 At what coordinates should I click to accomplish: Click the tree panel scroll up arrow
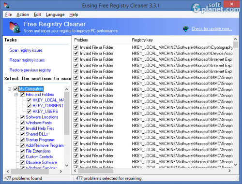point(67,89)
